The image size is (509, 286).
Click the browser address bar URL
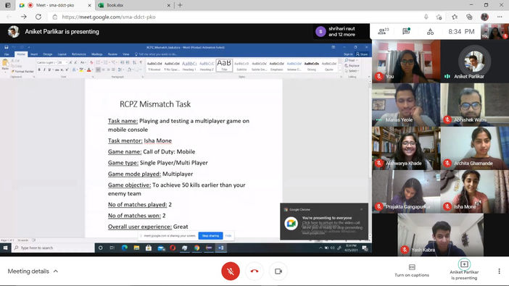click(109, 17)
